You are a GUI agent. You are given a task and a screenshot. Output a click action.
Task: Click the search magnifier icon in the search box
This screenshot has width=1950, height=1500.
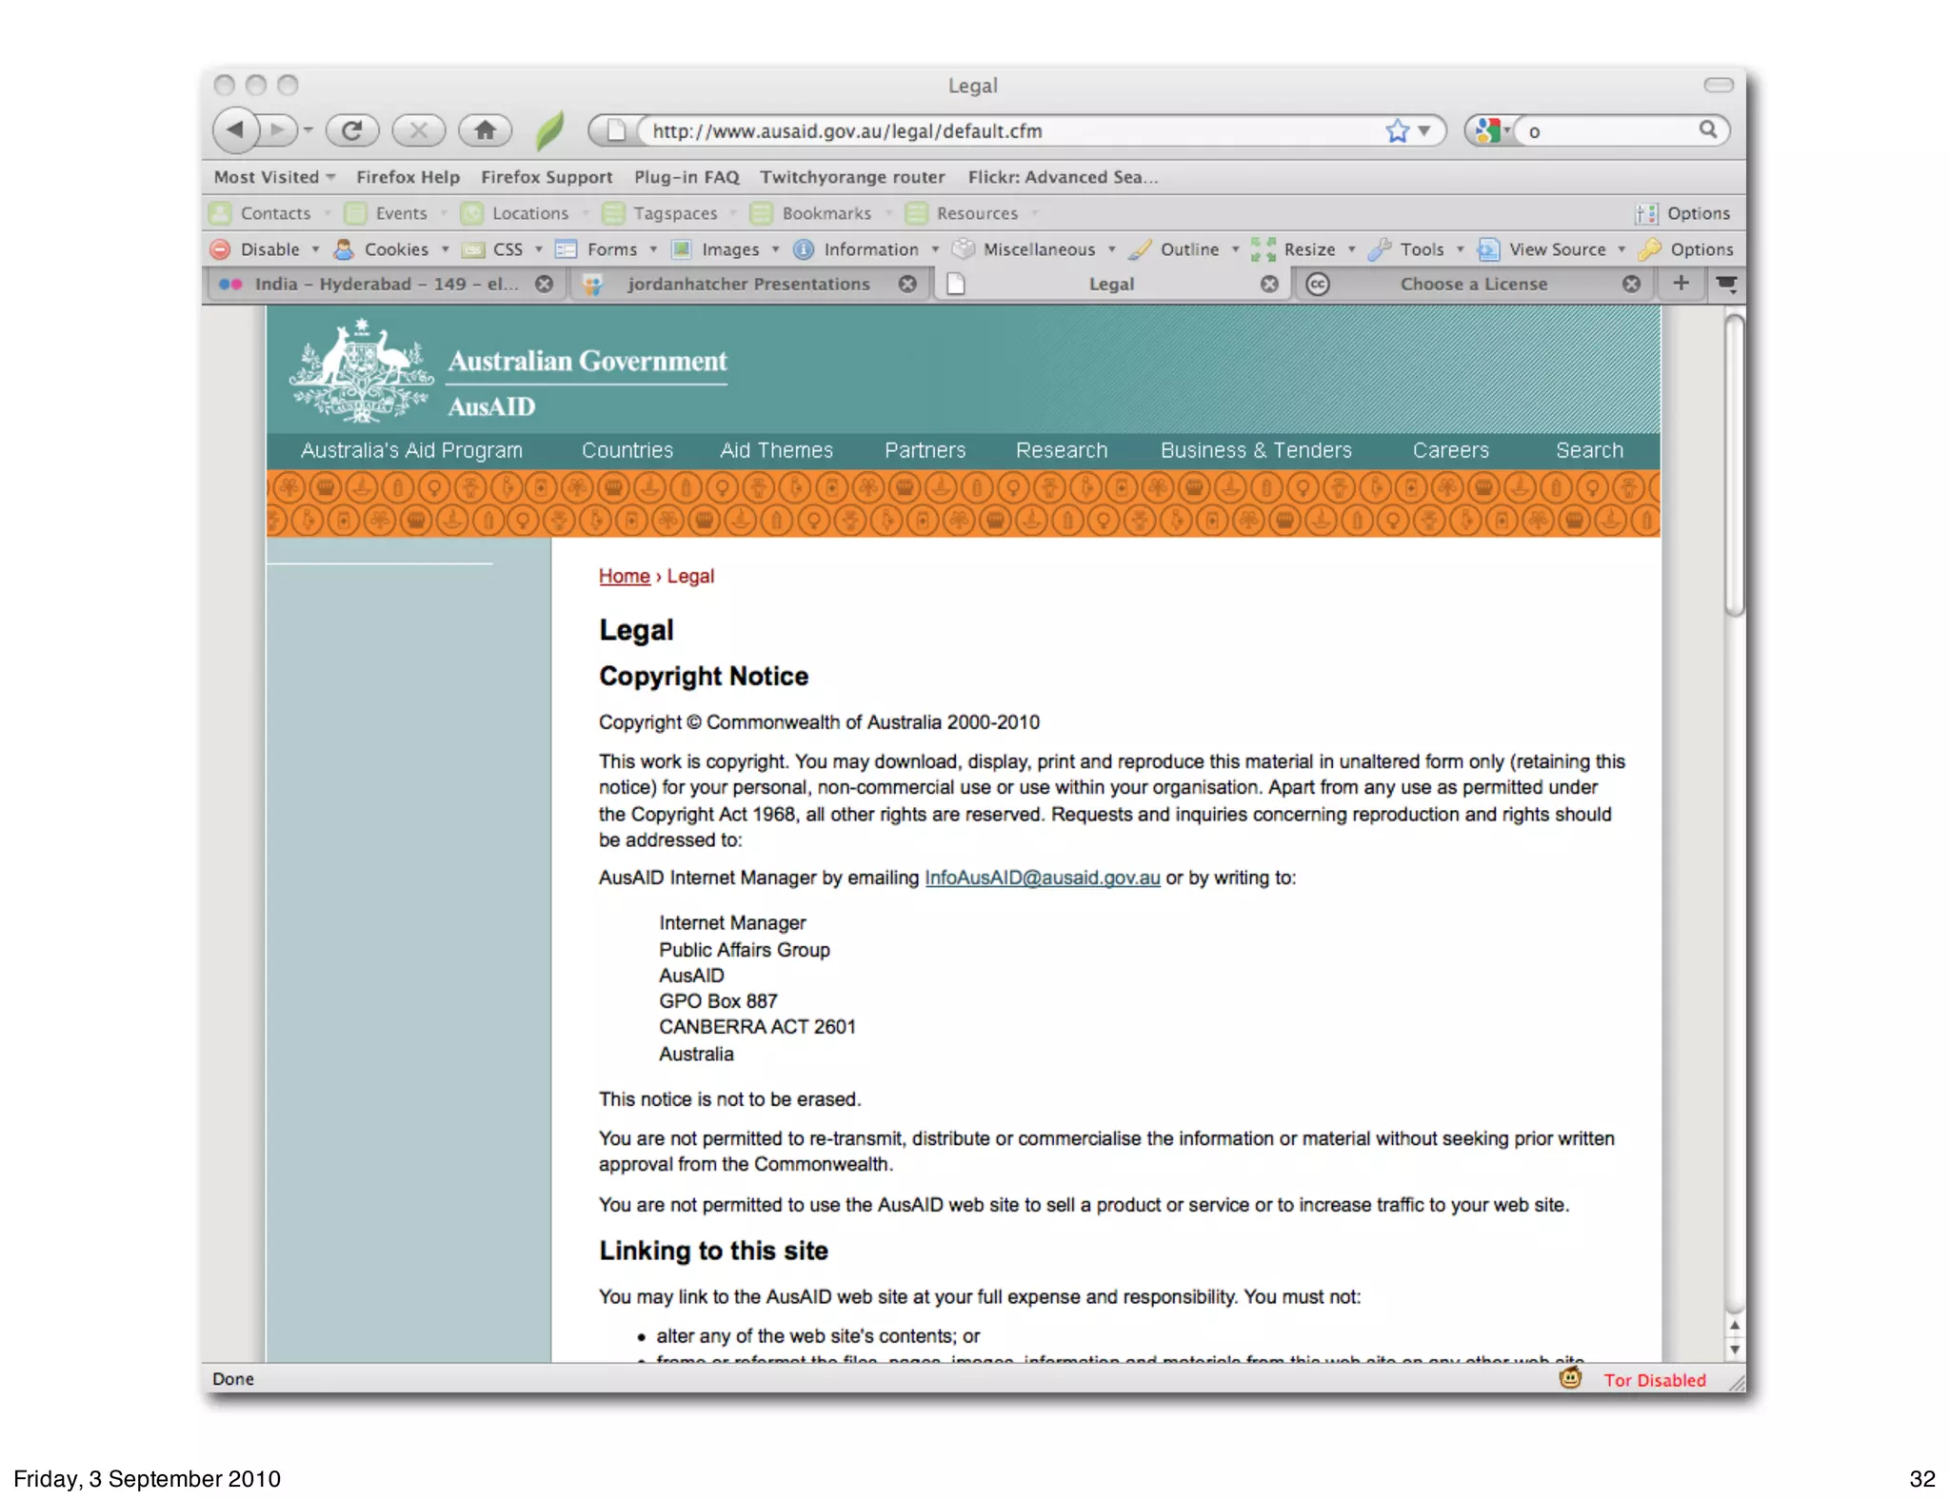pos(1708,129)
